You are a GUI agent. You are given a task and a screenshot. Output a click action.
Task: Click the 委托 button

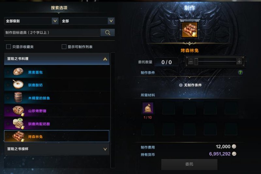[x=189, y=164]
